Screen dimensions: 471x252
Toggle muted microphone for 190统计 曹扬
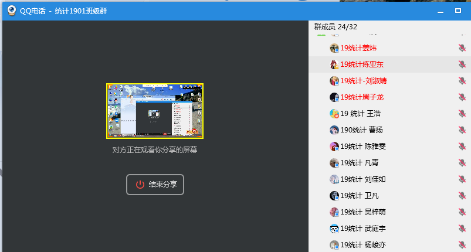pyautogui.click(x=462, y=130)
